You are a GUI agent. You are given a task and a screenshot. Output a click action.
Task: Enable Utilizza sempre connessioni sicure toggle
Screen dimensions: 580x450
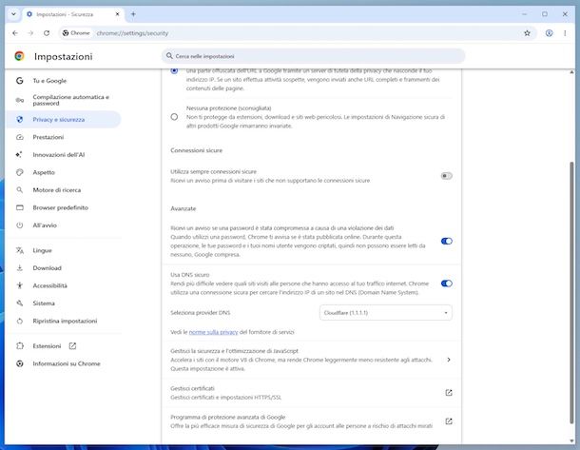[447, 176]
